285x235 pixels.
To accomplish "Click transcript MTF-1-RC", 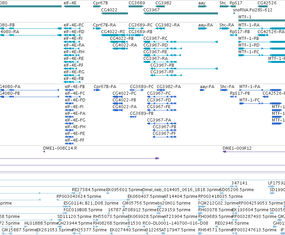I will point(248,52).
